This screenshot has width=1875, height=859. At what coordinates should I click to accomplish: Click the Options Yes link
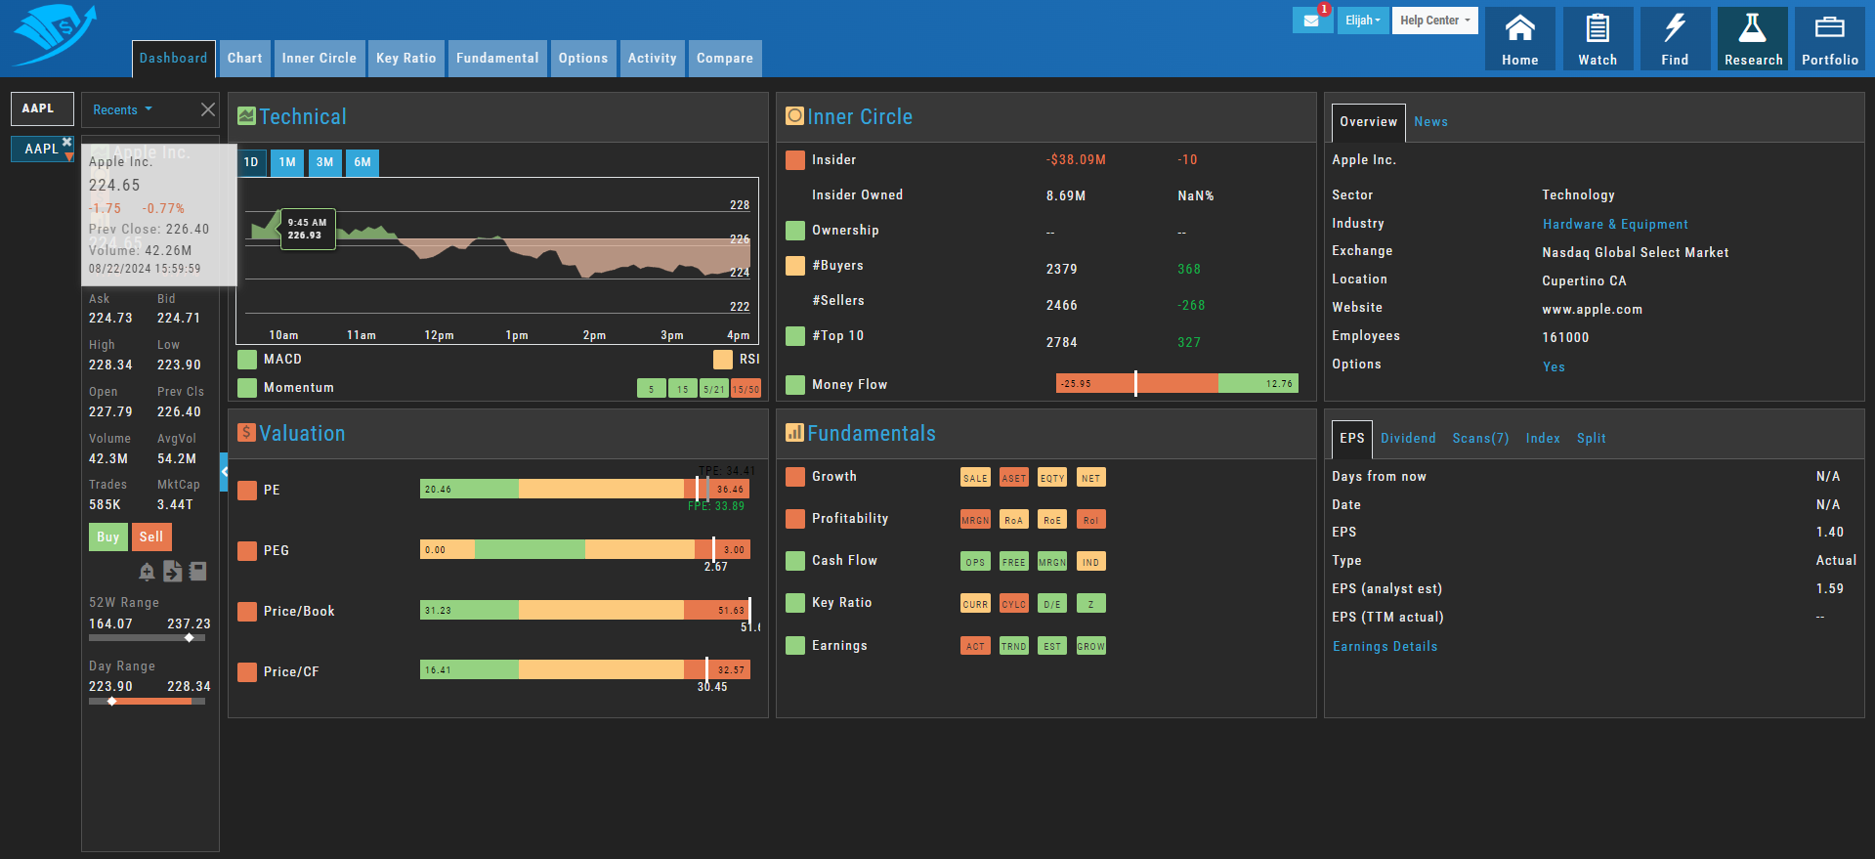1554,367
